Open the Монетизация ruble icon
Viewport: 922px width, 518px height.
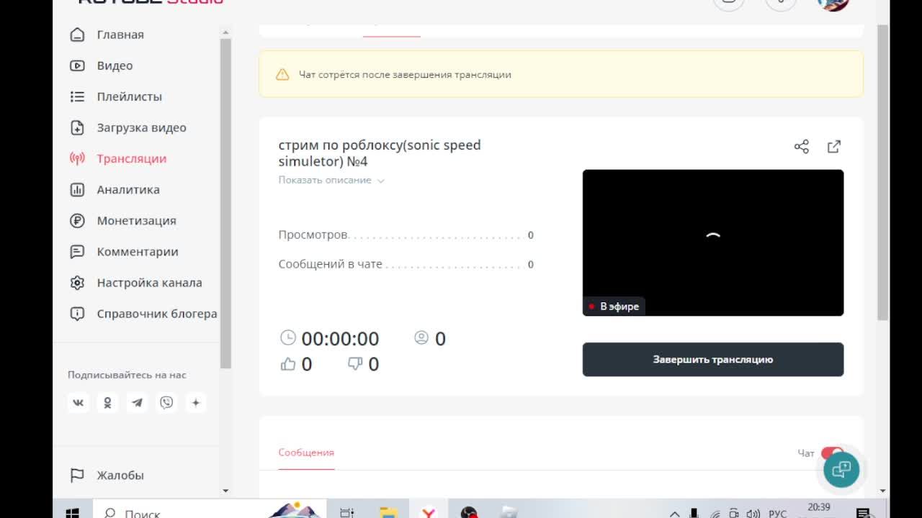point(77,221)
